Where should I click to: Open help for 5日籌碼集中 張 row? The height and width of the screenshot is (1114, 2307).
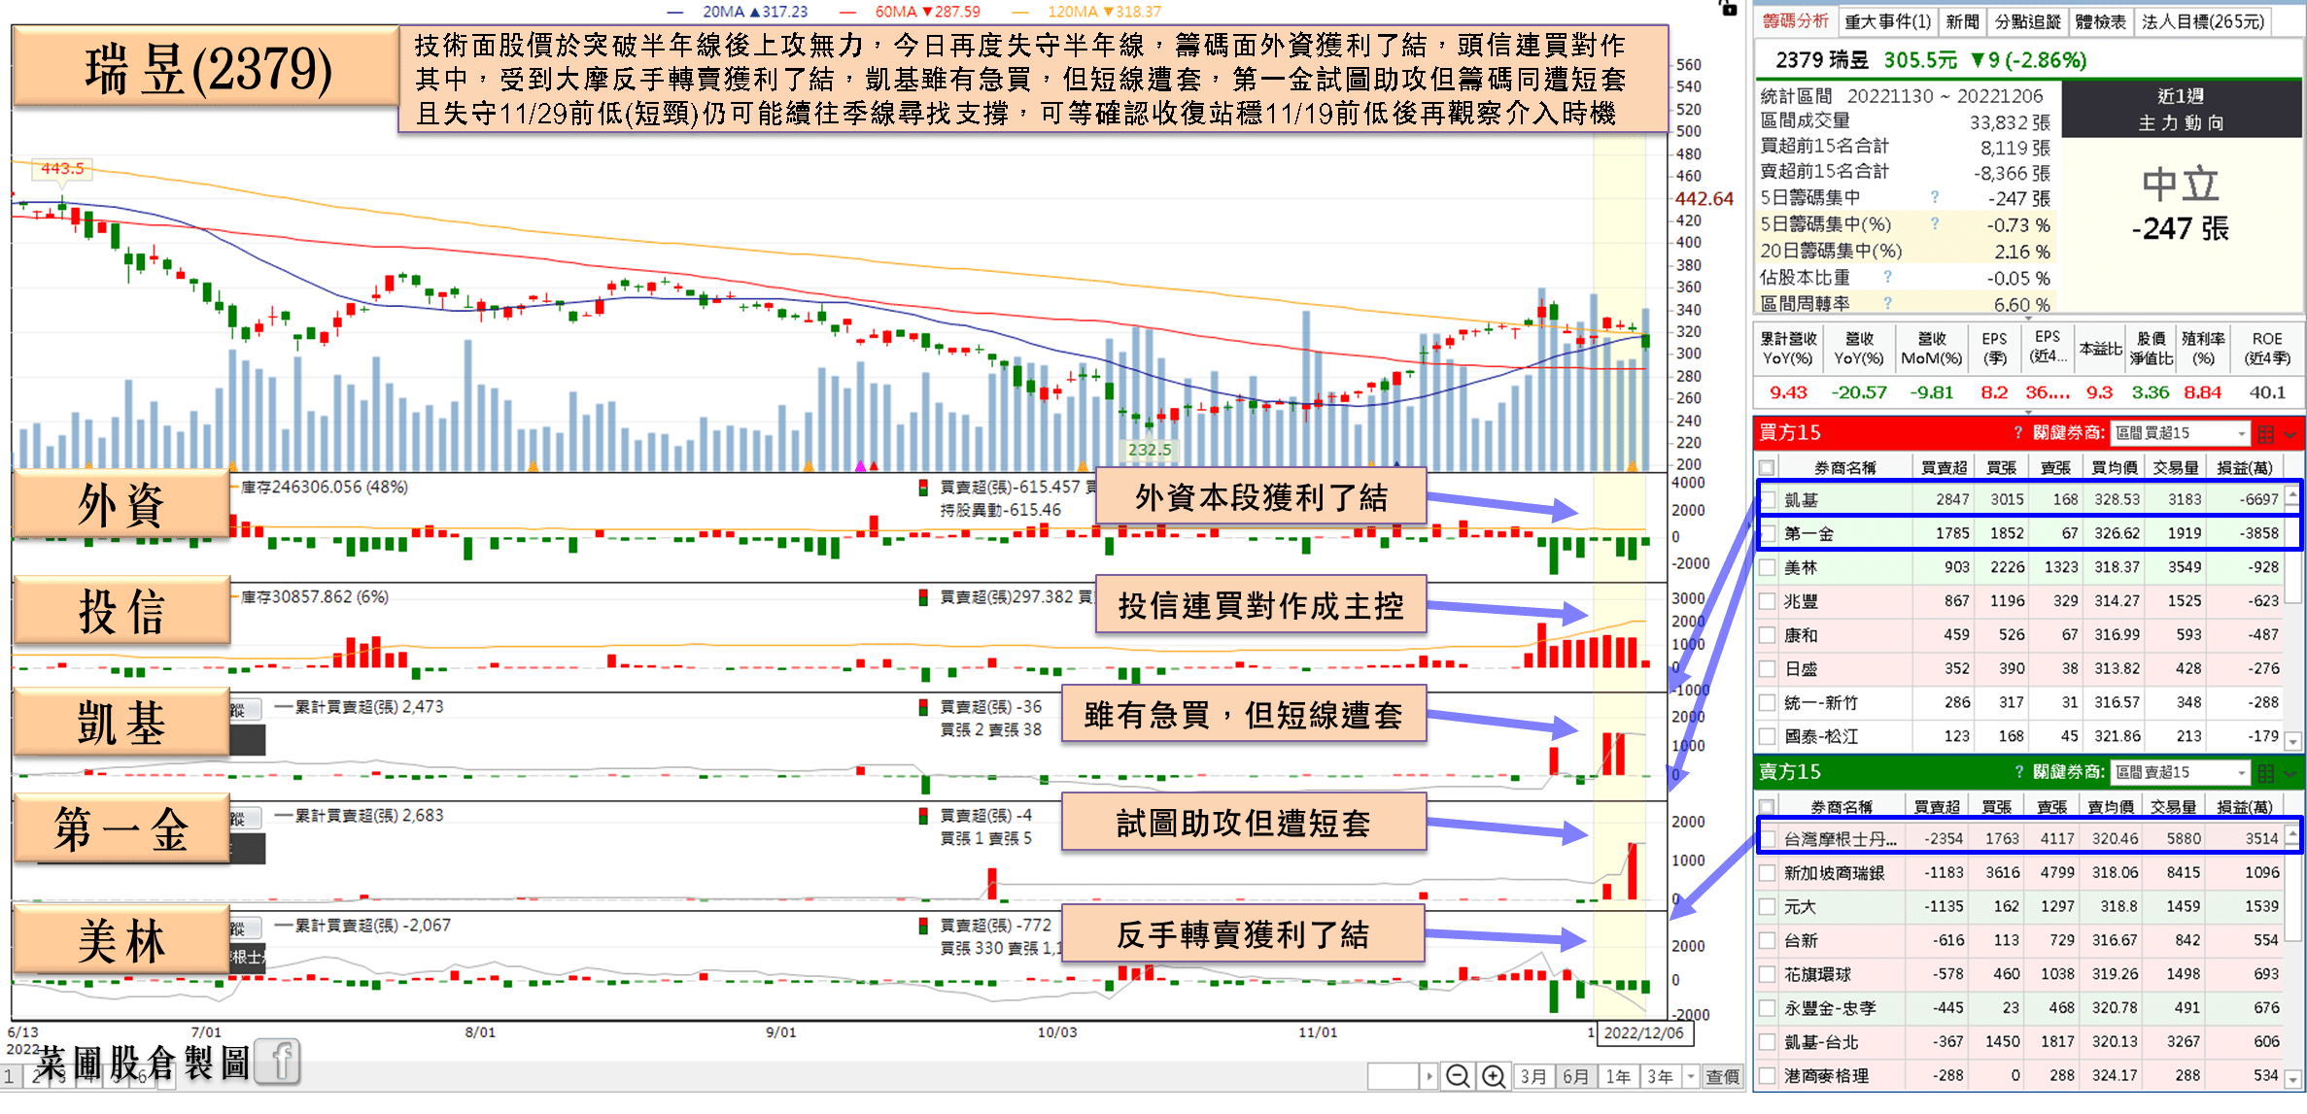click(1934, 197)
